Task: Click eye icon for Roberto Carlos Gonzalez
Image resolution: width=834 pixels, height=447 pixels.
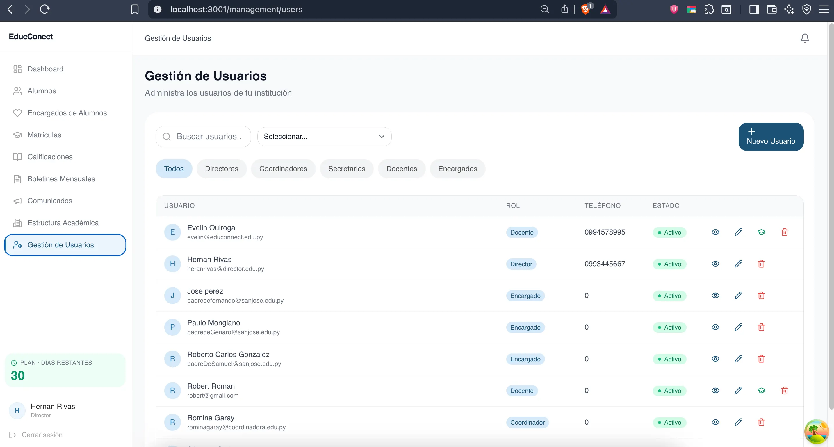Action: tap(715, 359)
